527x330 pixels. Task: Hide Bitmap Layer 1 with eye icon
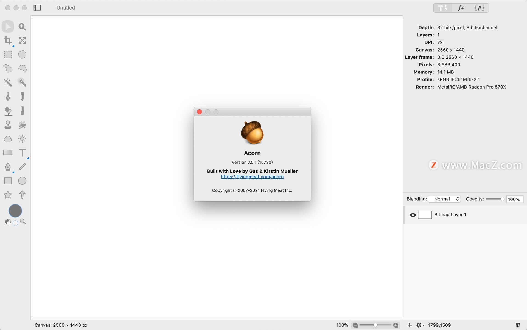pos(413,215)
